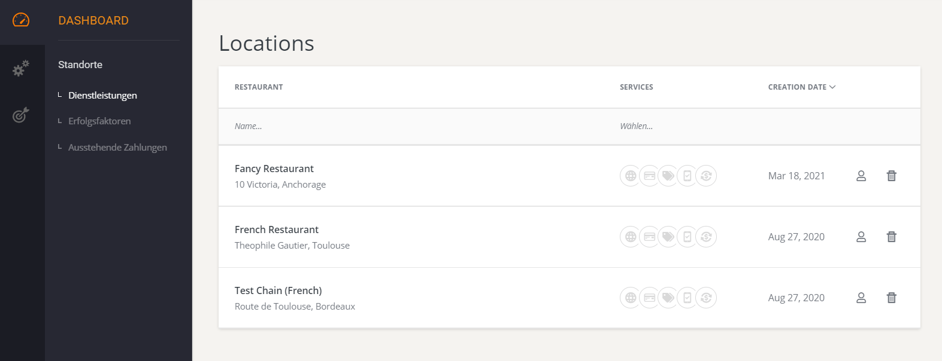Viewport: 942px width, 361px height.
Task: Delete French Restaurant using trash icon
Action: tap(891, 237)
